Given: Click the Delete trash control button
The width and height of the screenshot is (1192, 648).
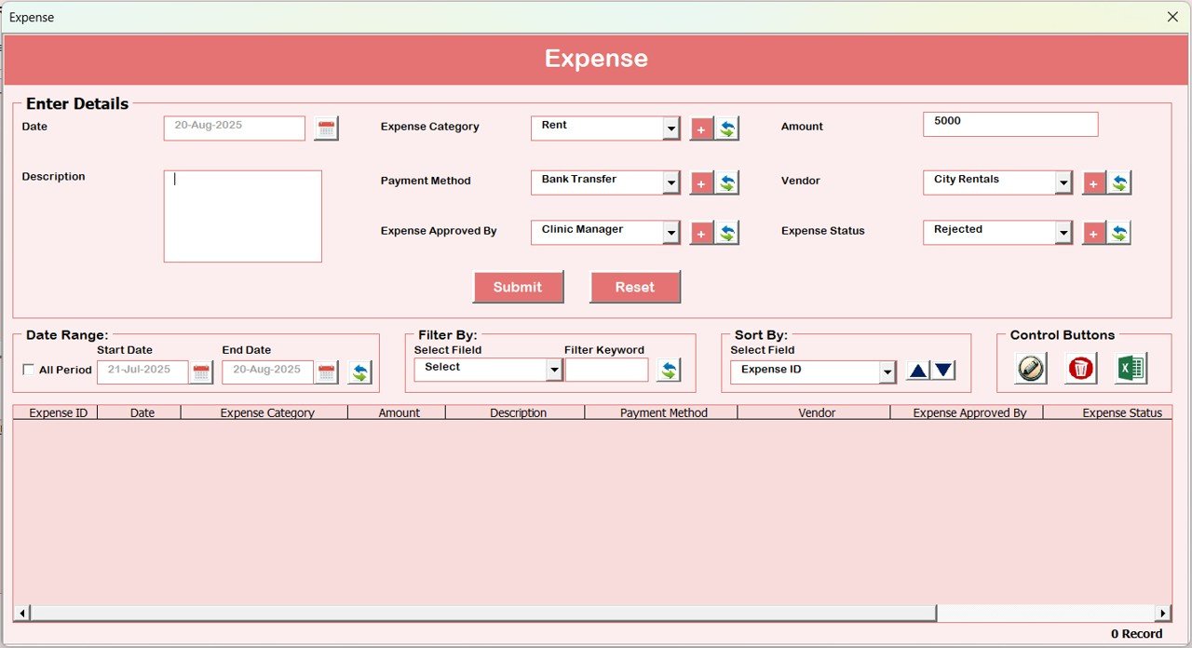Looking at the screenshot, I should pyautogui.click(x=1081, y=369).
